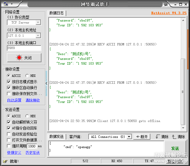Select HEX in 接收设置

click(30, 76)
